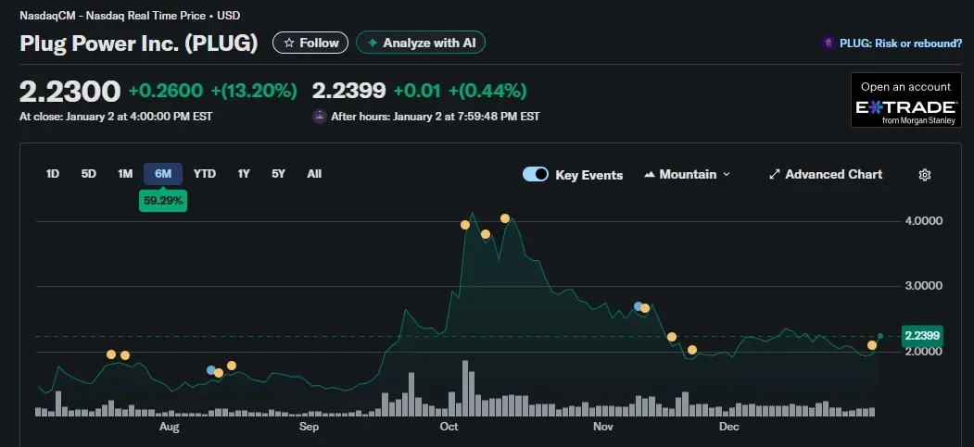Open the chart settings gear icon
This screenshot has height=447, width=974.
click(x=924, y=175)
